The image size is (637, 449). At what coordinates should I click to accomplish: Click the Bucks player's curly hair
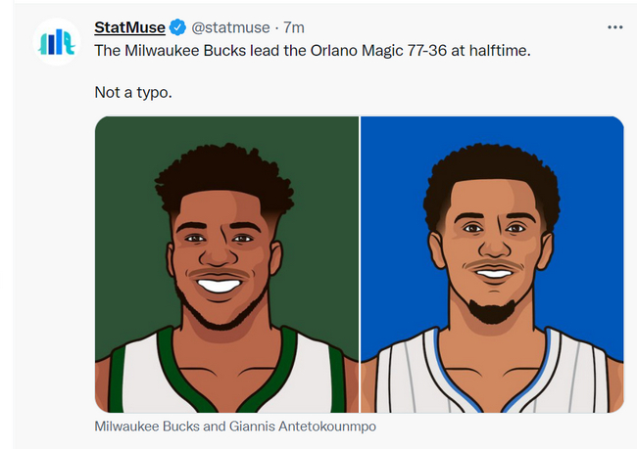(x=223, y=176)
